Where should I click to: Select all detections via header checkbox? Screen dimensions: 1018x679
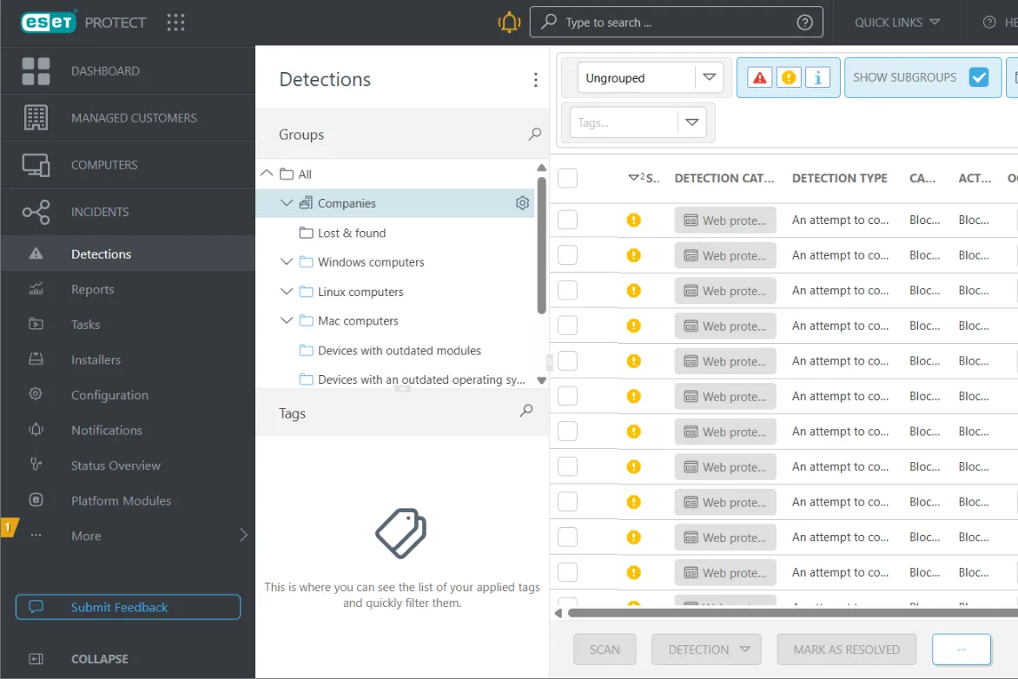[x=567, y=177]
